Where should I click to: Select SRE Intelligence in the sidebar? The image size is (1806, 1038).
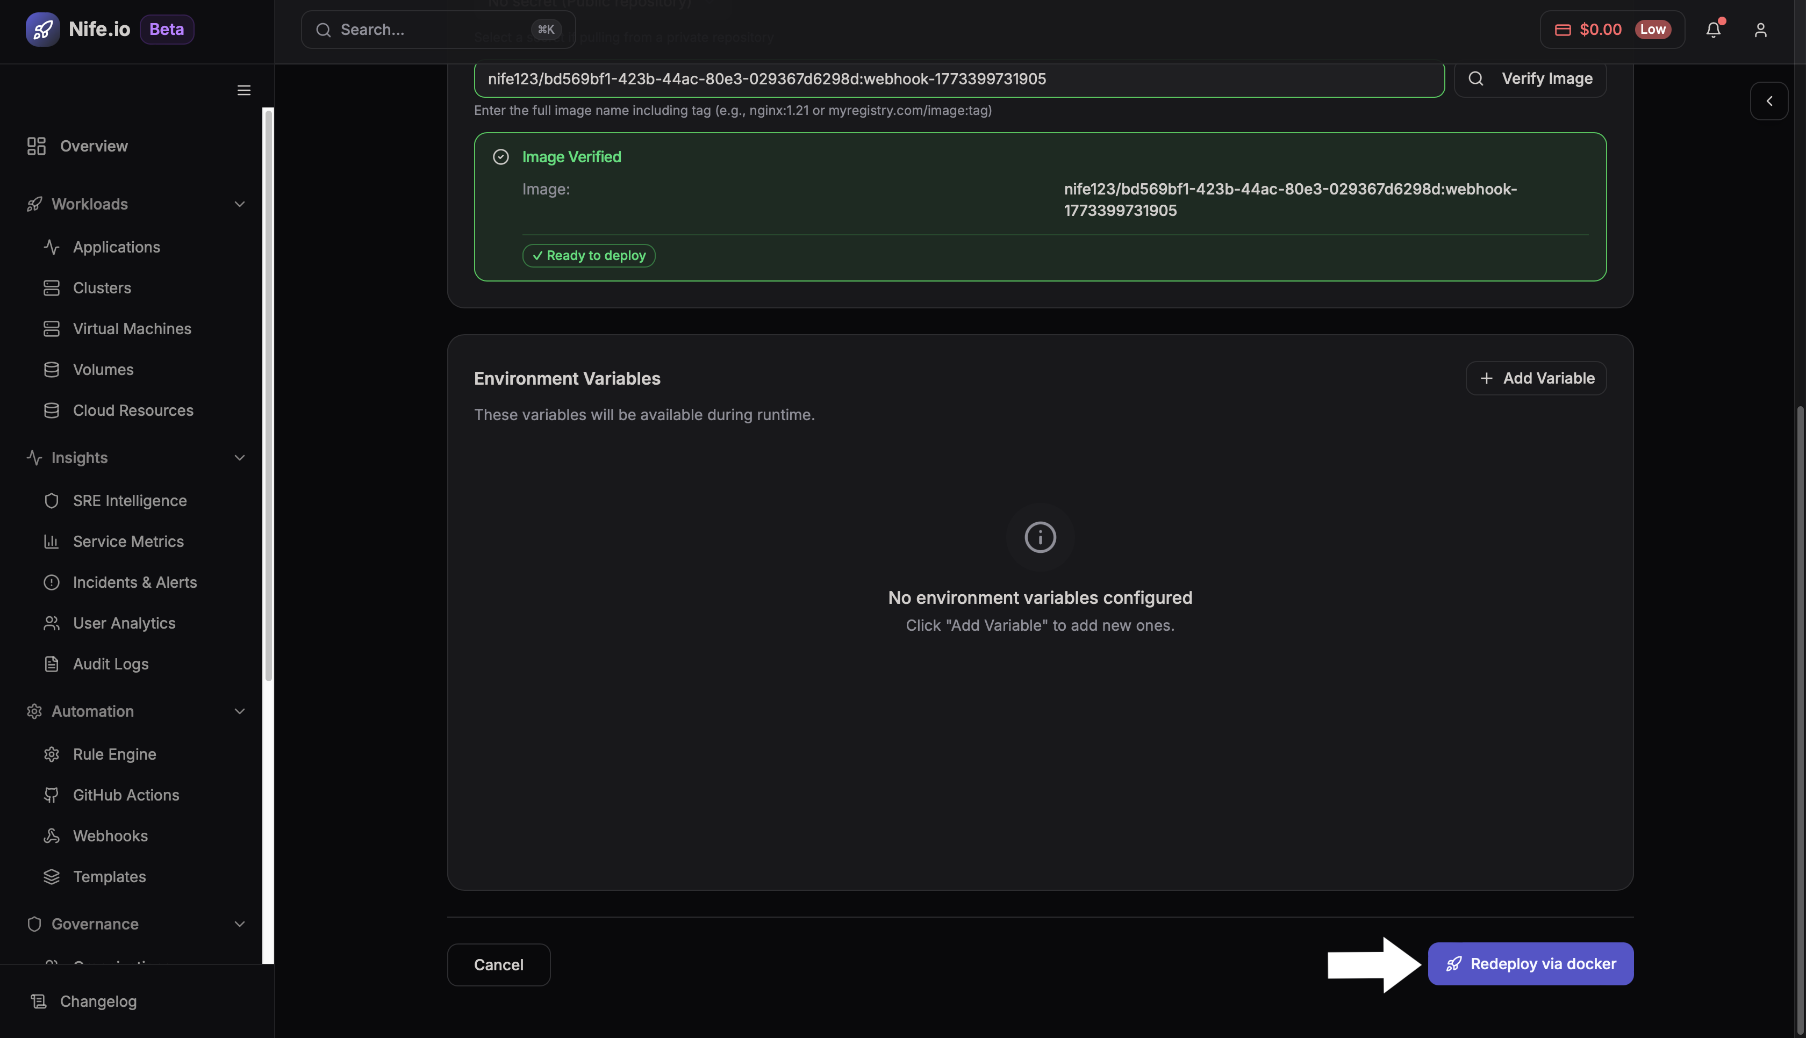129,501
